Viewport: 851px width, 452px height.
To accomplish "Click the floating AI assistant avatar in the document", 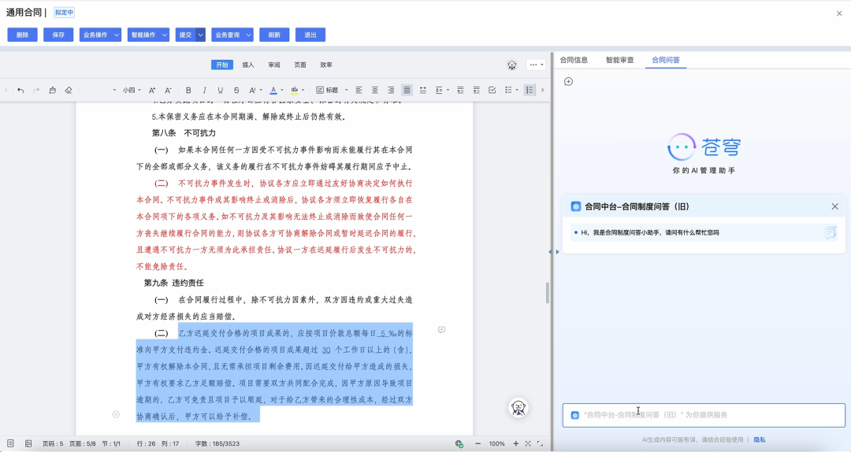I will pos(518,407).
